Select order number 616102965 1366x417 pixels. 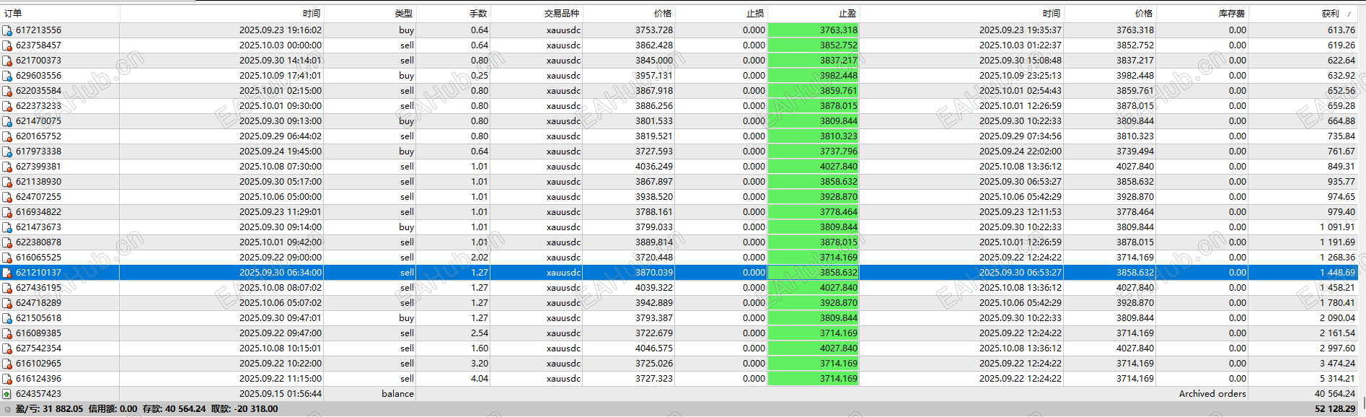(38, 364)
